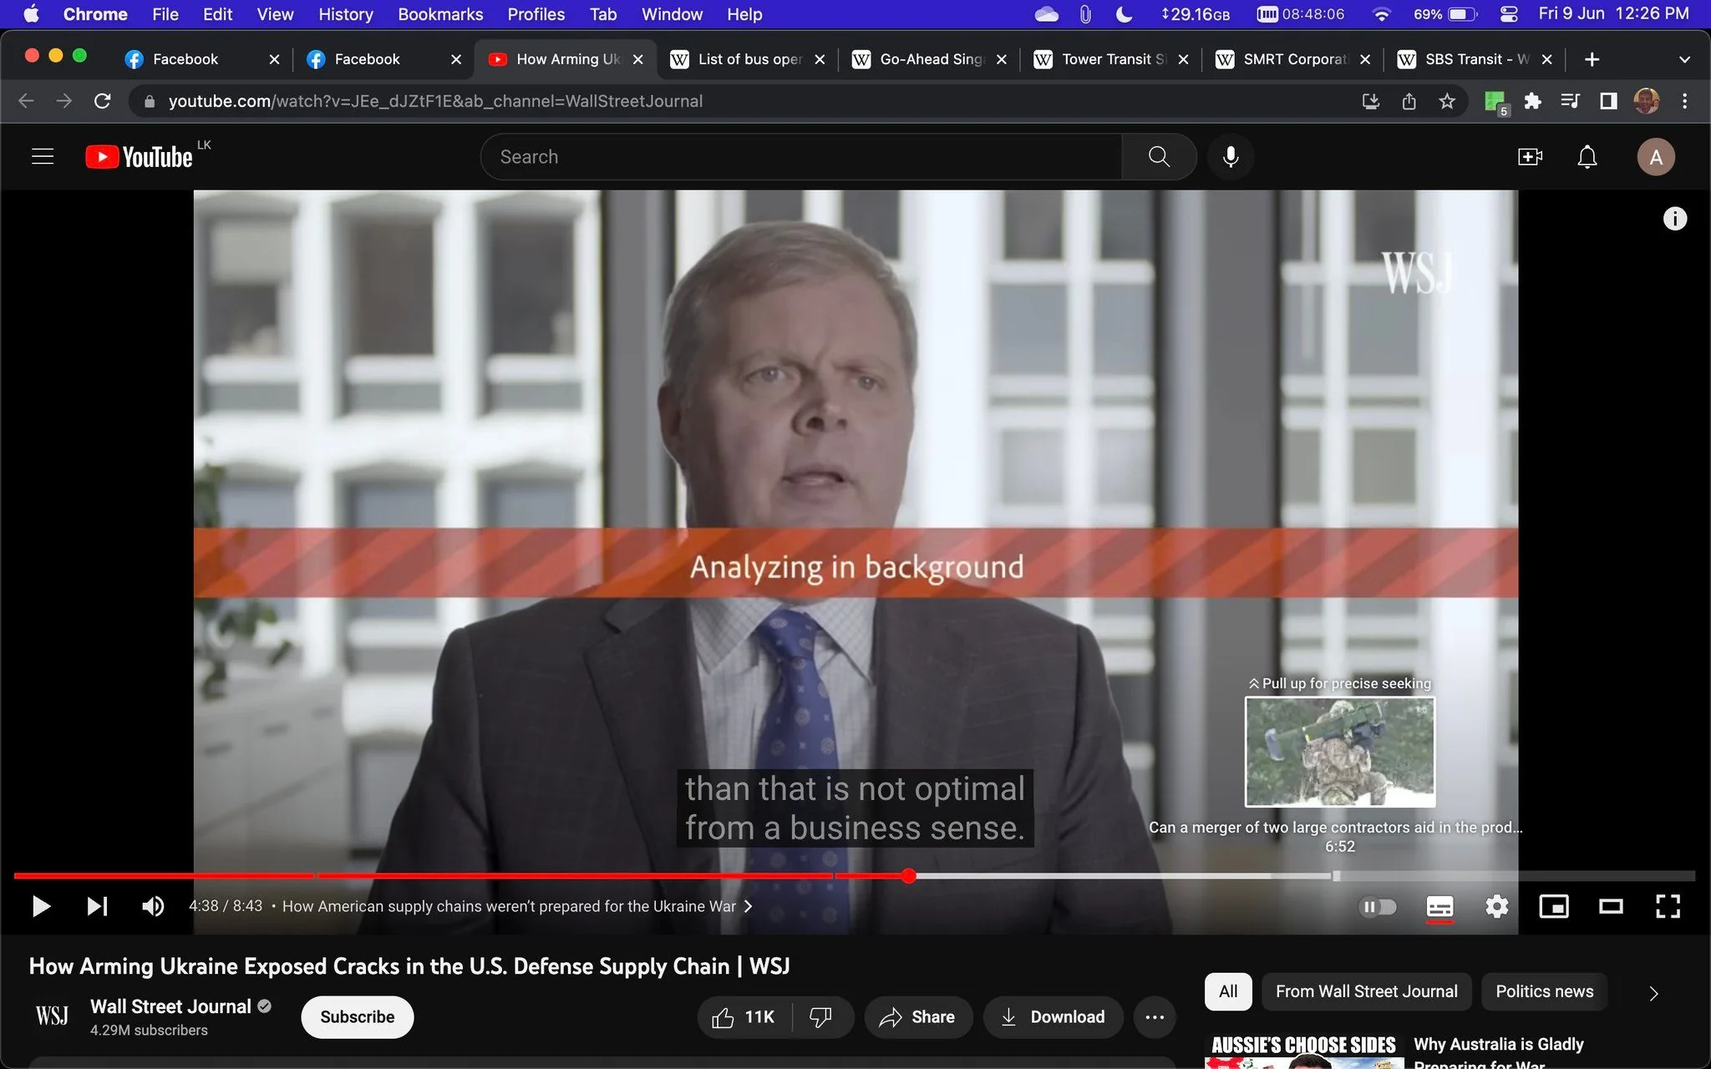Turn off subtitles/closed captions
This screenshot has width=1711, height=1069.
pyautogui.click(x=1439, y=907)
